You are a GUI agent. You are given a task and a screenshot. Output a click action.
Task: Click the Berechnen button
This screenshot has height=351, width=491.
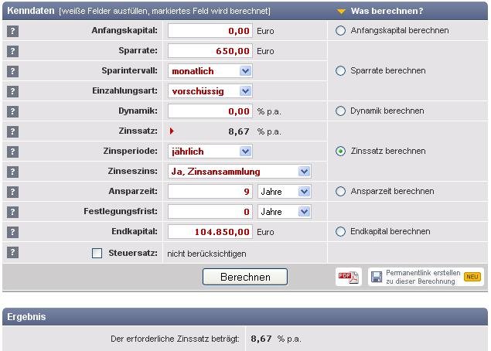pyautogui.click(x=245, y=277)
